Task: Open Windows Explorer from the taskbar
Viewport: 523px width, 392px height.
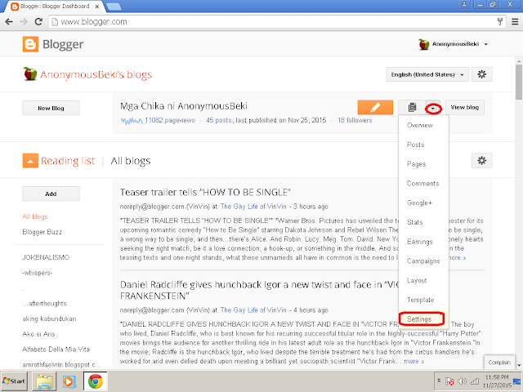Action: 44,381
